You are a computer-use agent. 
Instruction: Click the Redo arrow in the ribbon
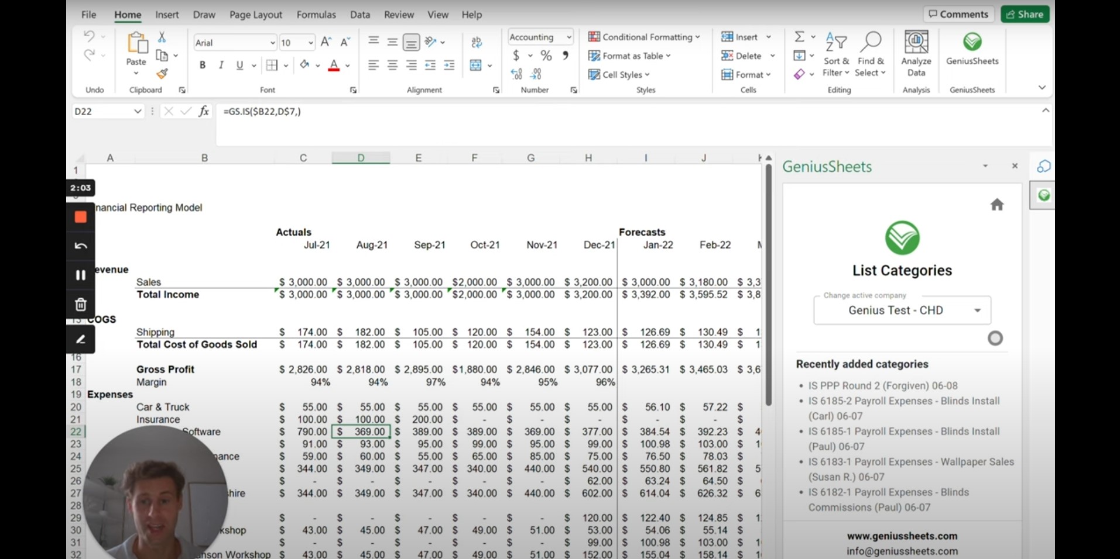[x=89, y=55]
